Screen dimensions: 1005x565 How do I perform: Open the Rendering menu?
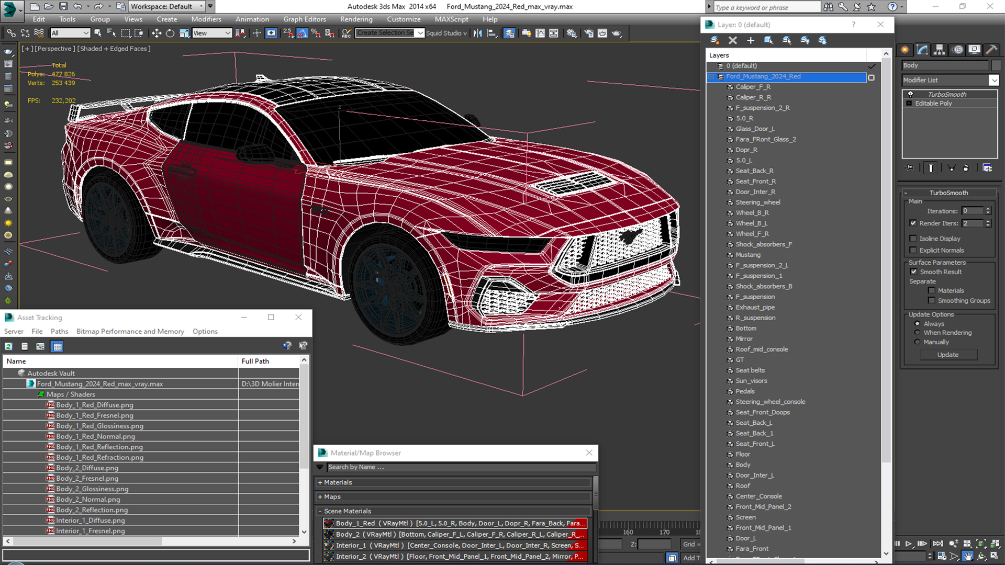tap(356, 19)
